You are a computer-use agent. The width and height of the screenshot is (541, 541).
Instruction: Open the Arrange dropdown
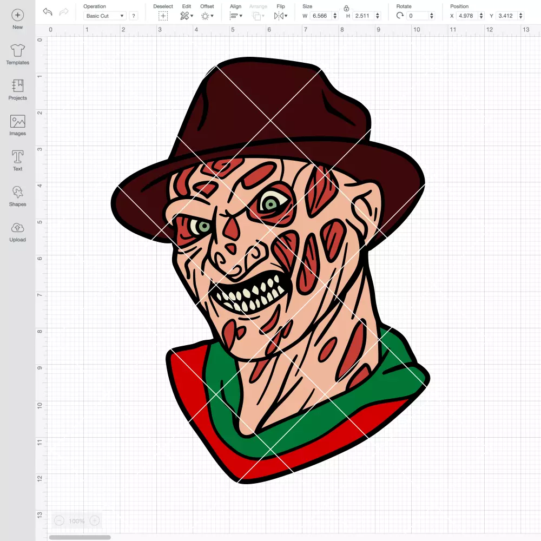pos(259,16)
